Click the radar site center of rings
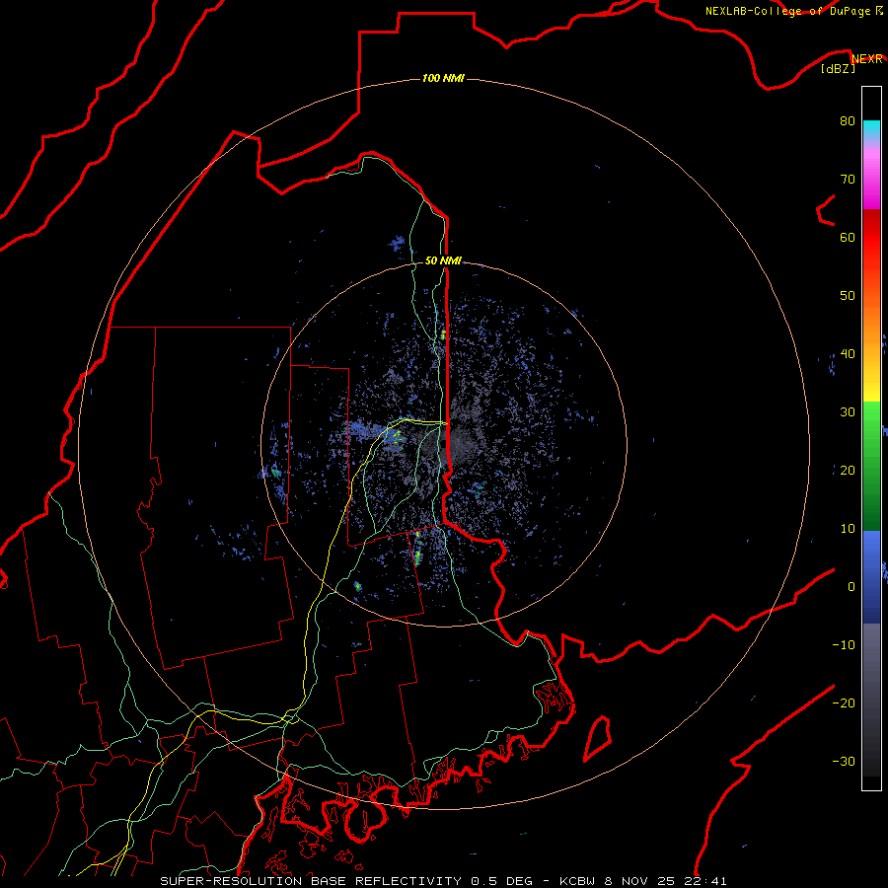Screen dimensions: 888x888 (443, 444)
